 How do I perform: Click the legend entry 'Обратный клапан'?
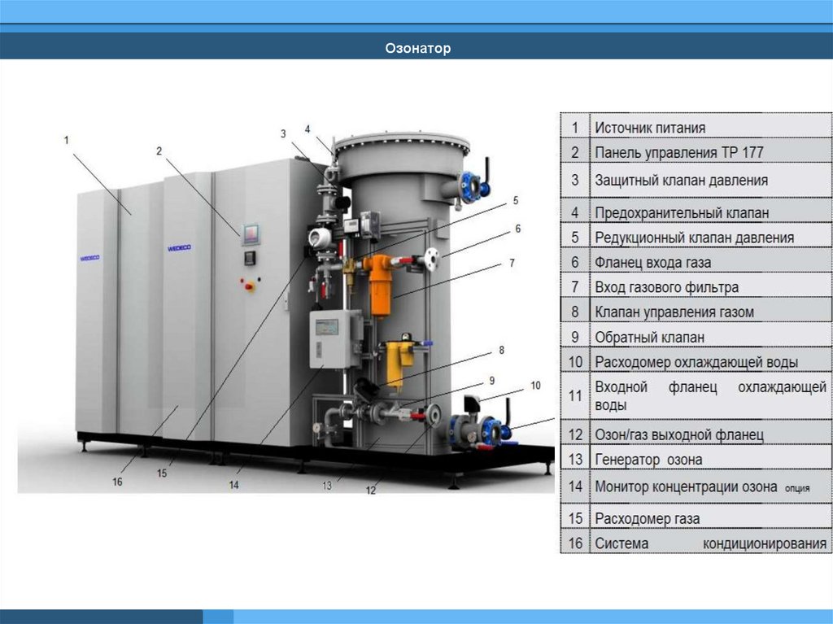coord(649,337)
